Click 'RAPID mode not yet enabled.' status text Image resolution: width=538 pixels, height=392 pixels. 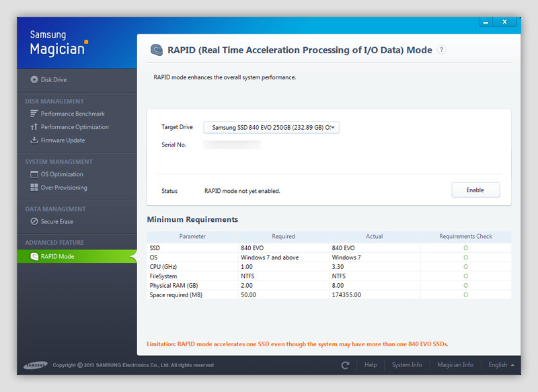click(x=242, y=191)
